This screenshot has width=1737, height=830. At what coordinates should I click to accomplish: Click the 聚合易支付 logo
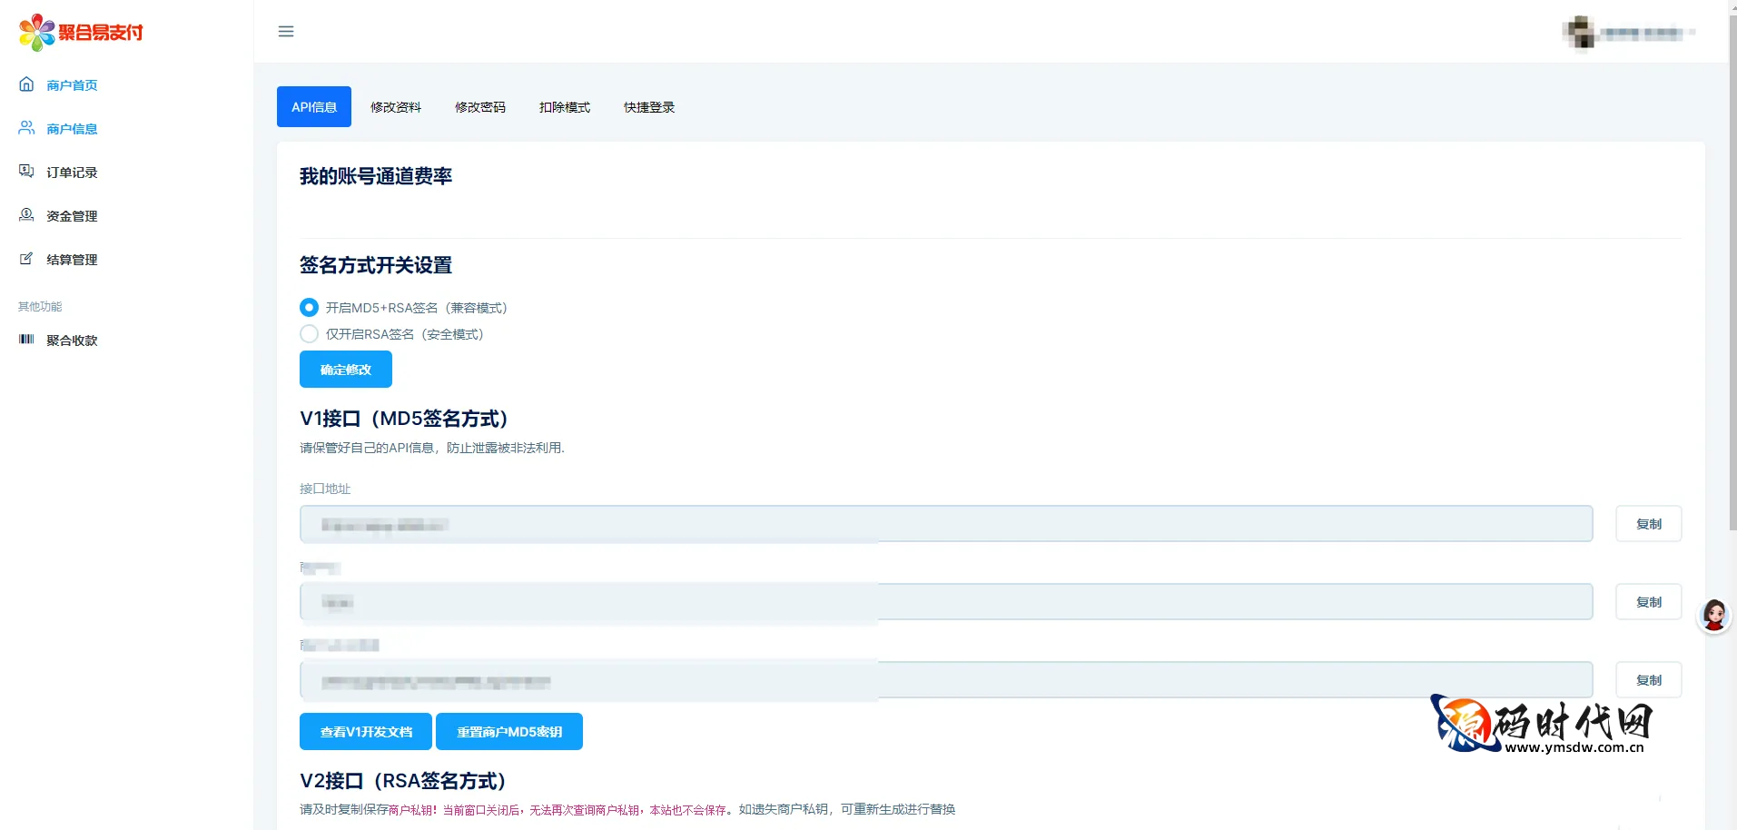(x=81, y=33)
